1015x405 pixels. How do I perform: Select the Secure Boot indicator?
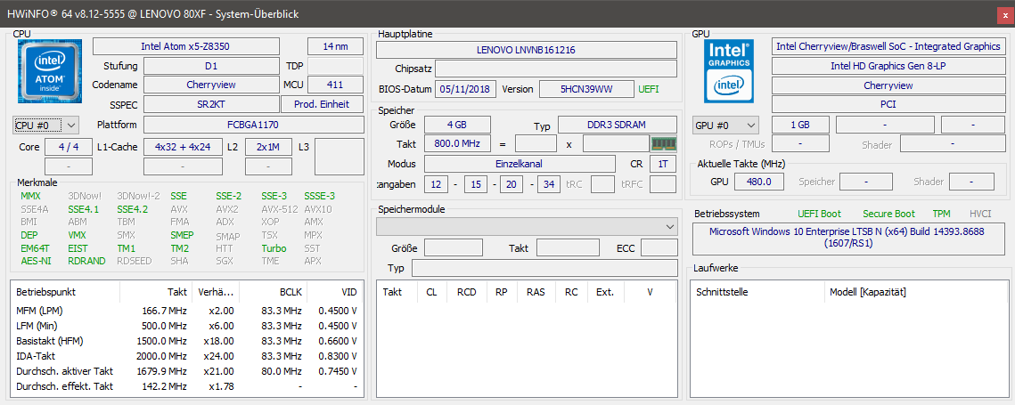coord(888,214)
